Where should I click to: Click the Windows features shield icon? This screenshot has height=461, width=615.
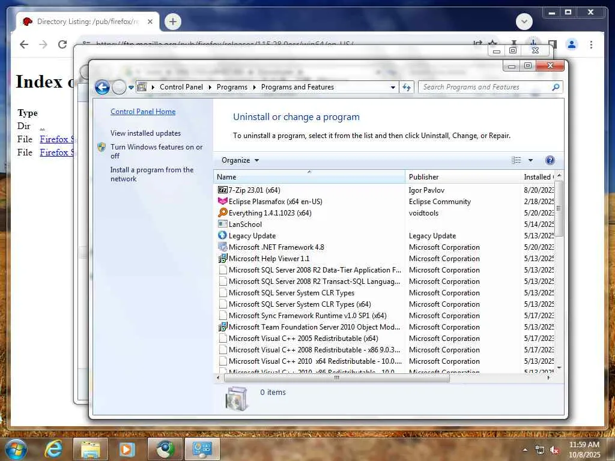[101, 147]
